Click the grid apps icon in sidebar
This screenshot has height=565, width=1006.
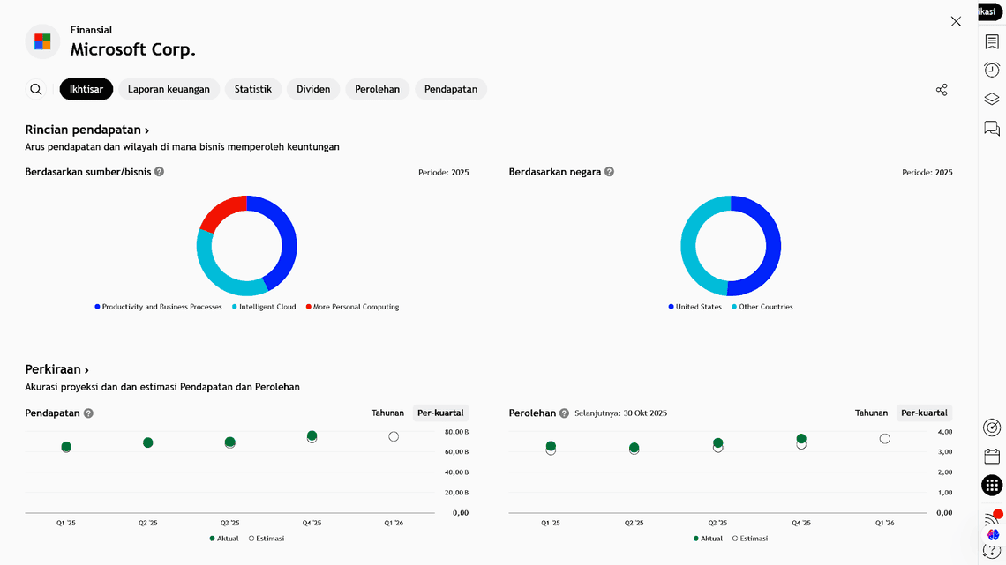[x=992, y=485]
